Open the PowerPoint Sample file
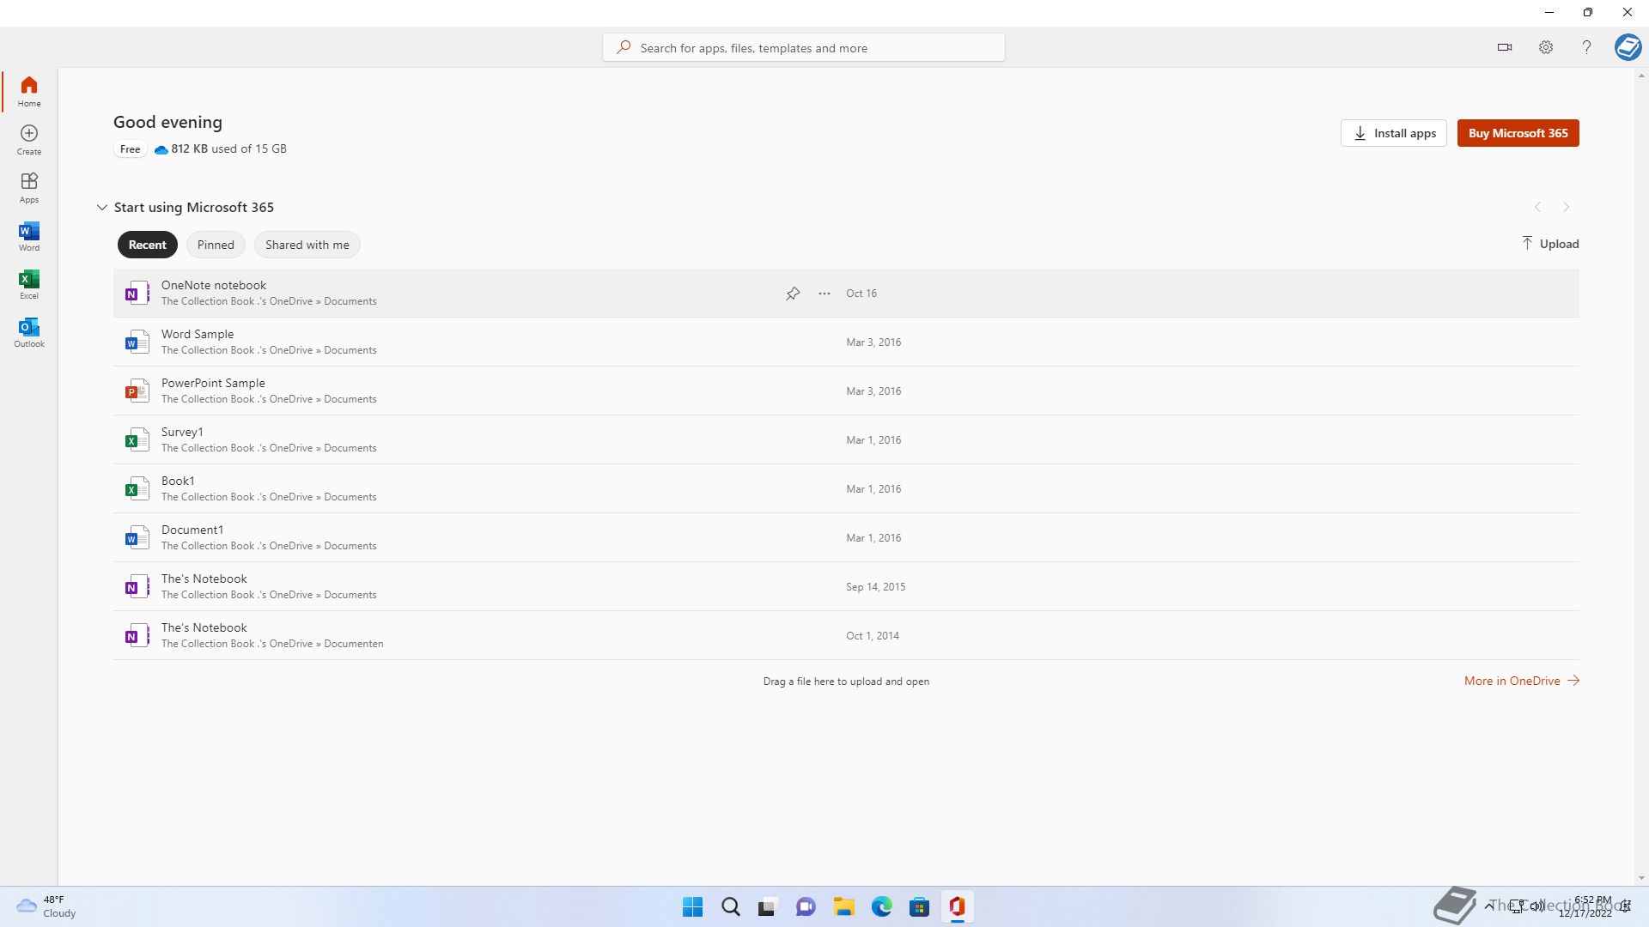Viewport: 1649px width, 927px height. click(x=846, y=391)
